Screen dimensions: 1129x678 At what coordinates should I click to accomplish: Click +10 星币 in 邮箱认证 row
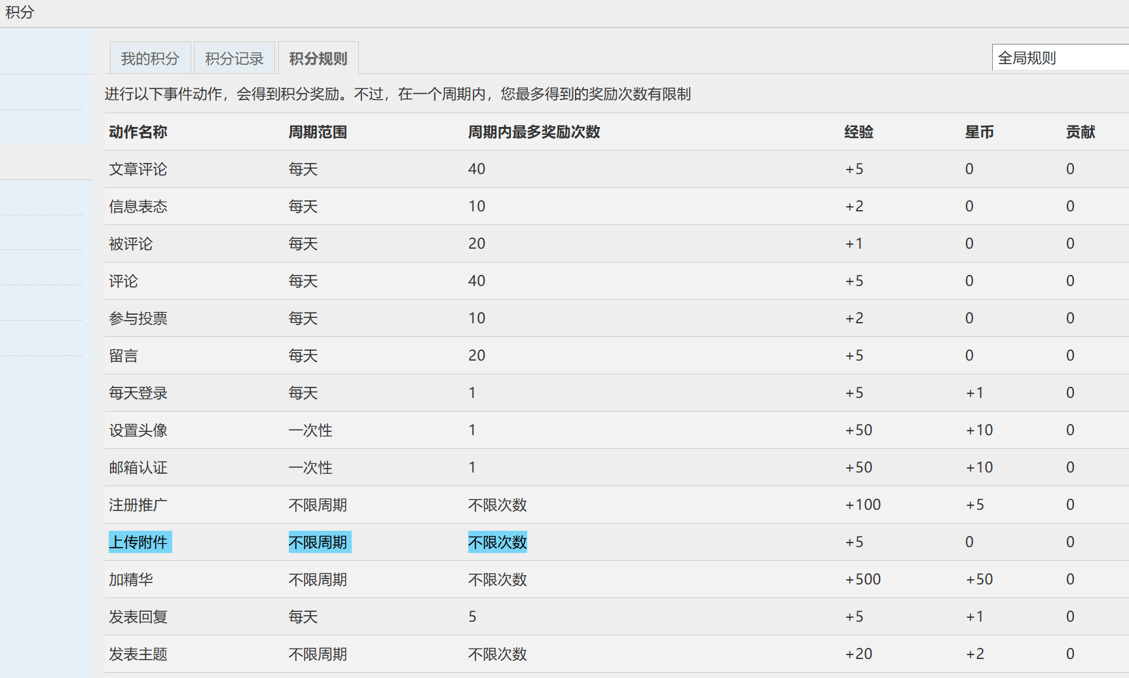pos(980,467)
